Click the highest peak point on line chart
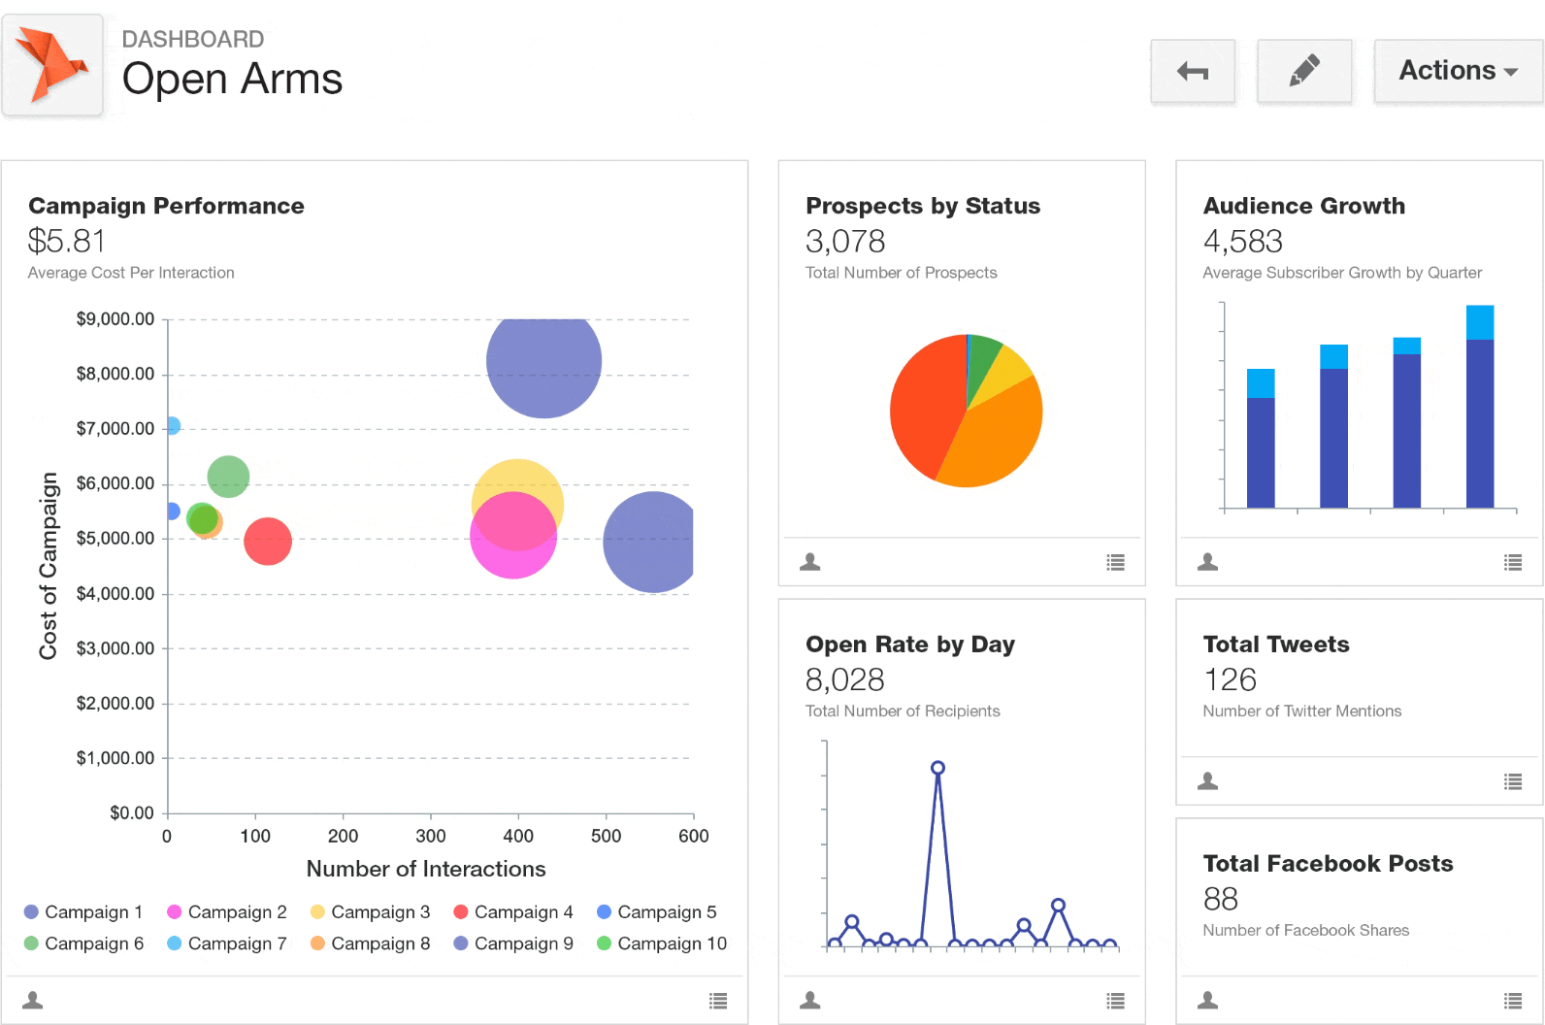Screen dimensions: 1545x1025 click(x=937, y=768)
